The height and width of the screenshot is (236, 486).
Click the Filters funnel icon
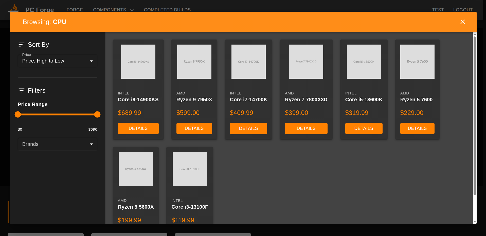coord(21,90)
